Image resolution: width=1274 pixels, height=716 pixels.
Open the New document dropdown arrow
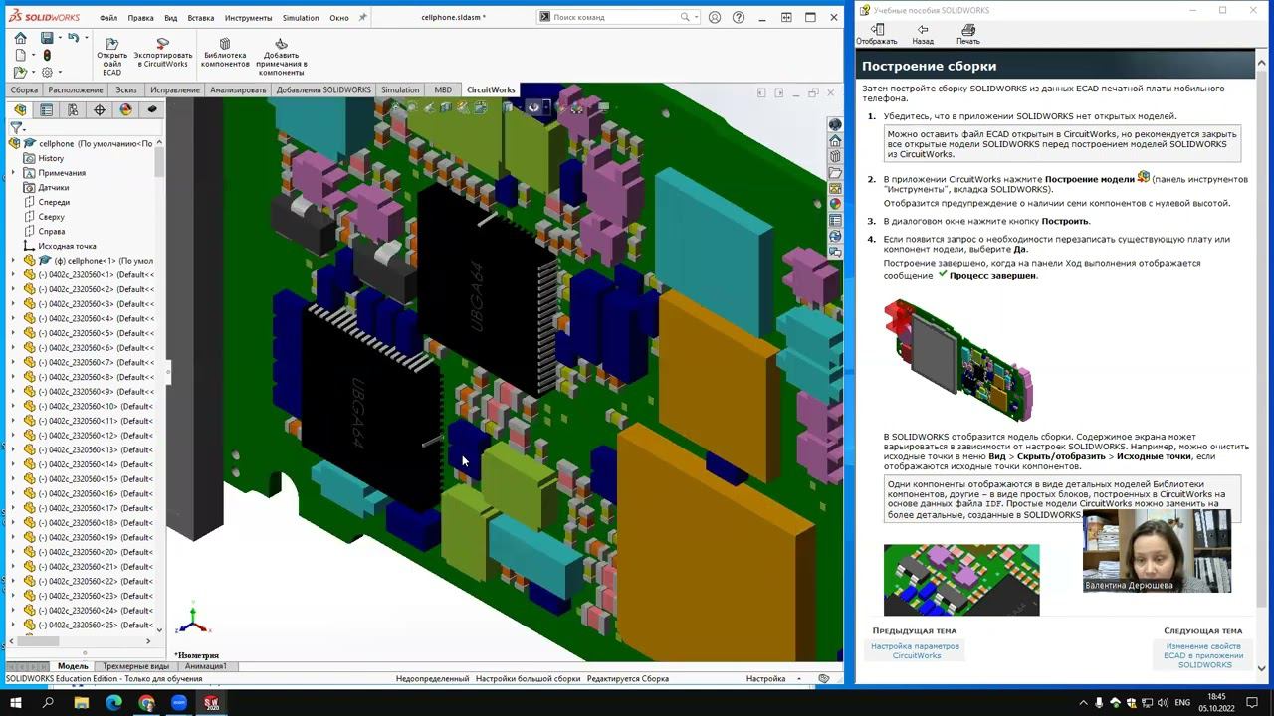pos(33,55)
